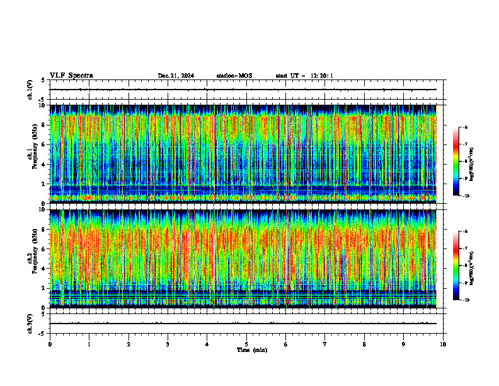The height and width of the screenshot is (386, 499).
Task: Click the "VLF Spectra" plot title
Action: (71, 76)
